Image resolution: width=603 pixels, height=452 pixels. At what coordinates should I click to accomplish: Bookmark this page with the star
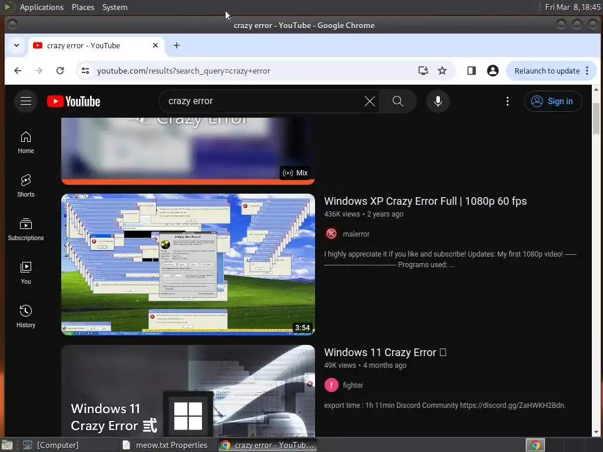tap(442, 71)
